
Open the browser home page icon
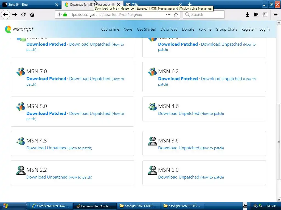pos(32,14)
